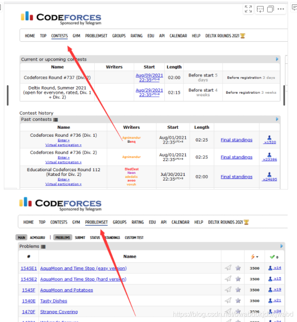This screenshot has height=322, width=297.
Task: Star problem 1545E2 as favorite
Action: point(238,279)
